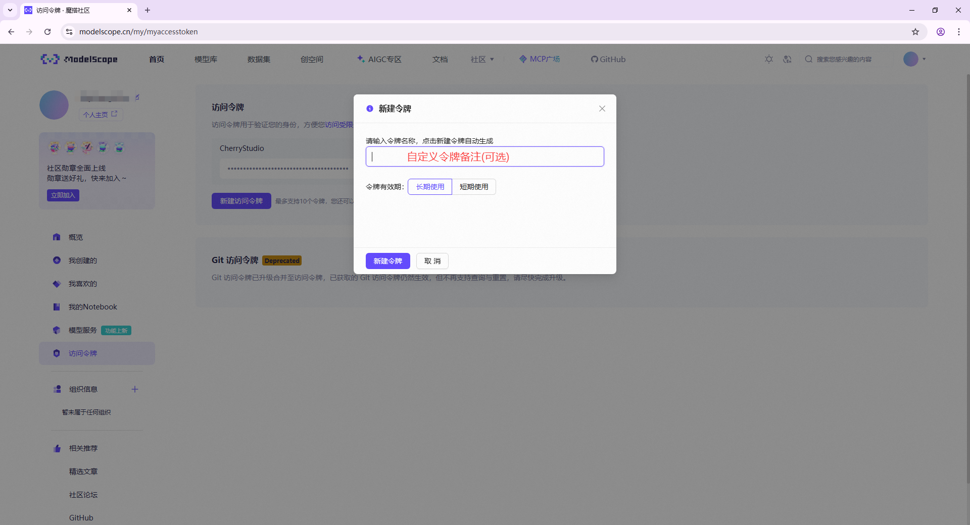Bookmark this page with star icon

point(915,32)
